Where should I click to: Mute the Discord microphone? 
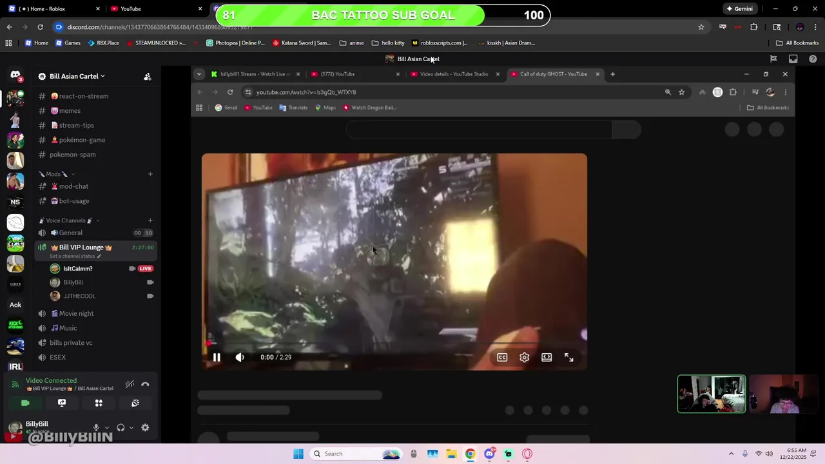[96, 427]
